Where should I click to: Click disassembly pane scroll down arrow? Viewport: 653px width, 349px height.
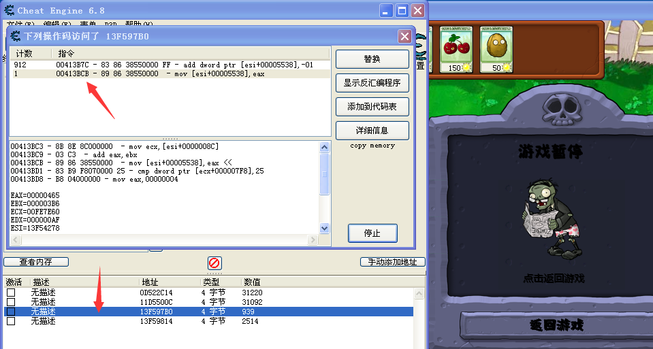click(324, 228)
